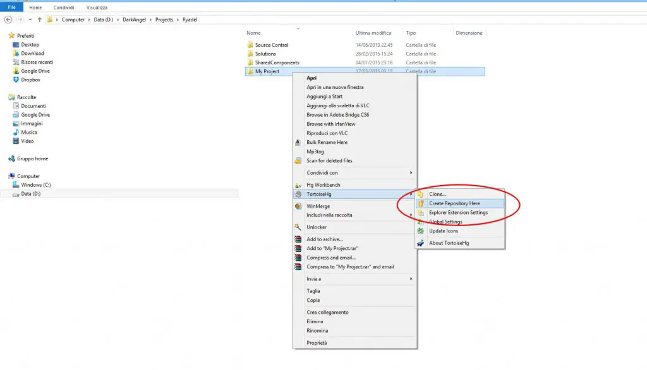Screen dimensions: 647x370
Task: Switch to the Visualizza ribbon tab
Action: coord(97,8)
